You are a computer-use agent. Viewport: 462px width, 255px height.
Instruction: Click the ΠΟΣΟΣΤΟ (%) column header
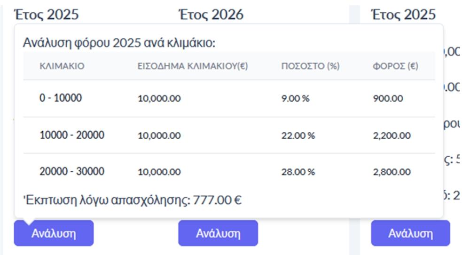pyautogui.click(x=310, y=66)
